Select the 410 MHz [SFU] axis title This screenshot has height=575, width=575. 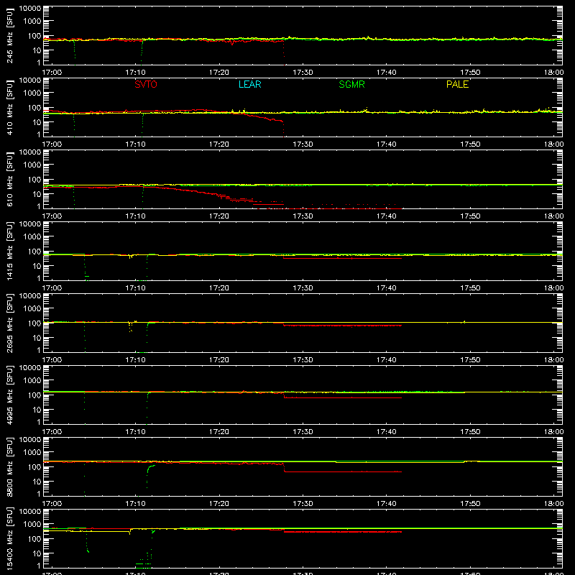tap(10, 107)
